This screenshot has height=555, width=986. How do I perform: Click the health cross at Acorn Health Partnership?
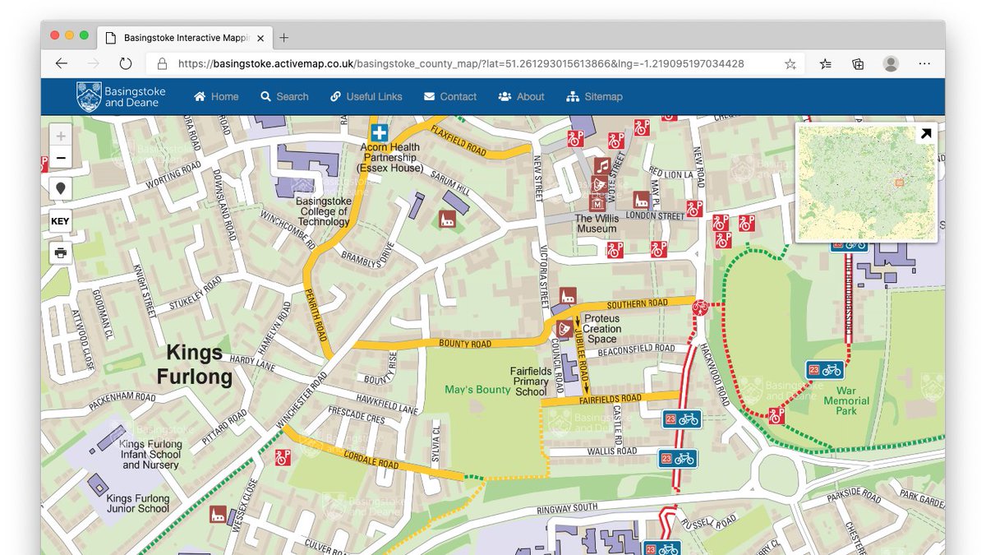(x=379, y=131)
